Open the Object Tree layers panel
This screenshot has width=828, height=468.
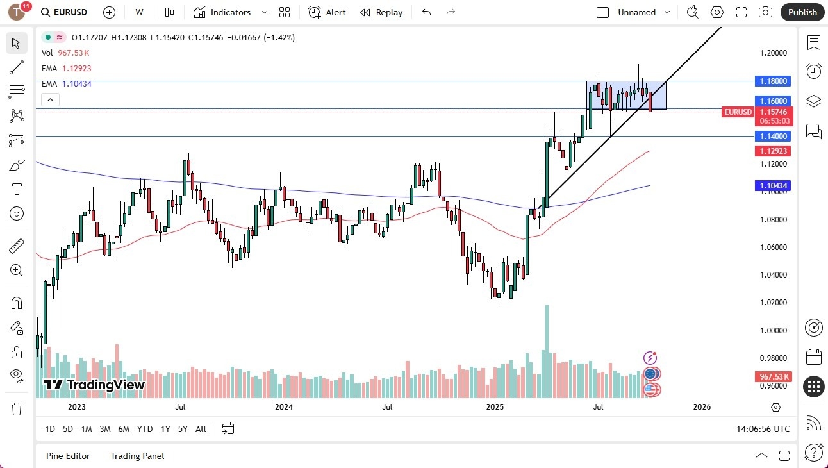point(813,101)
